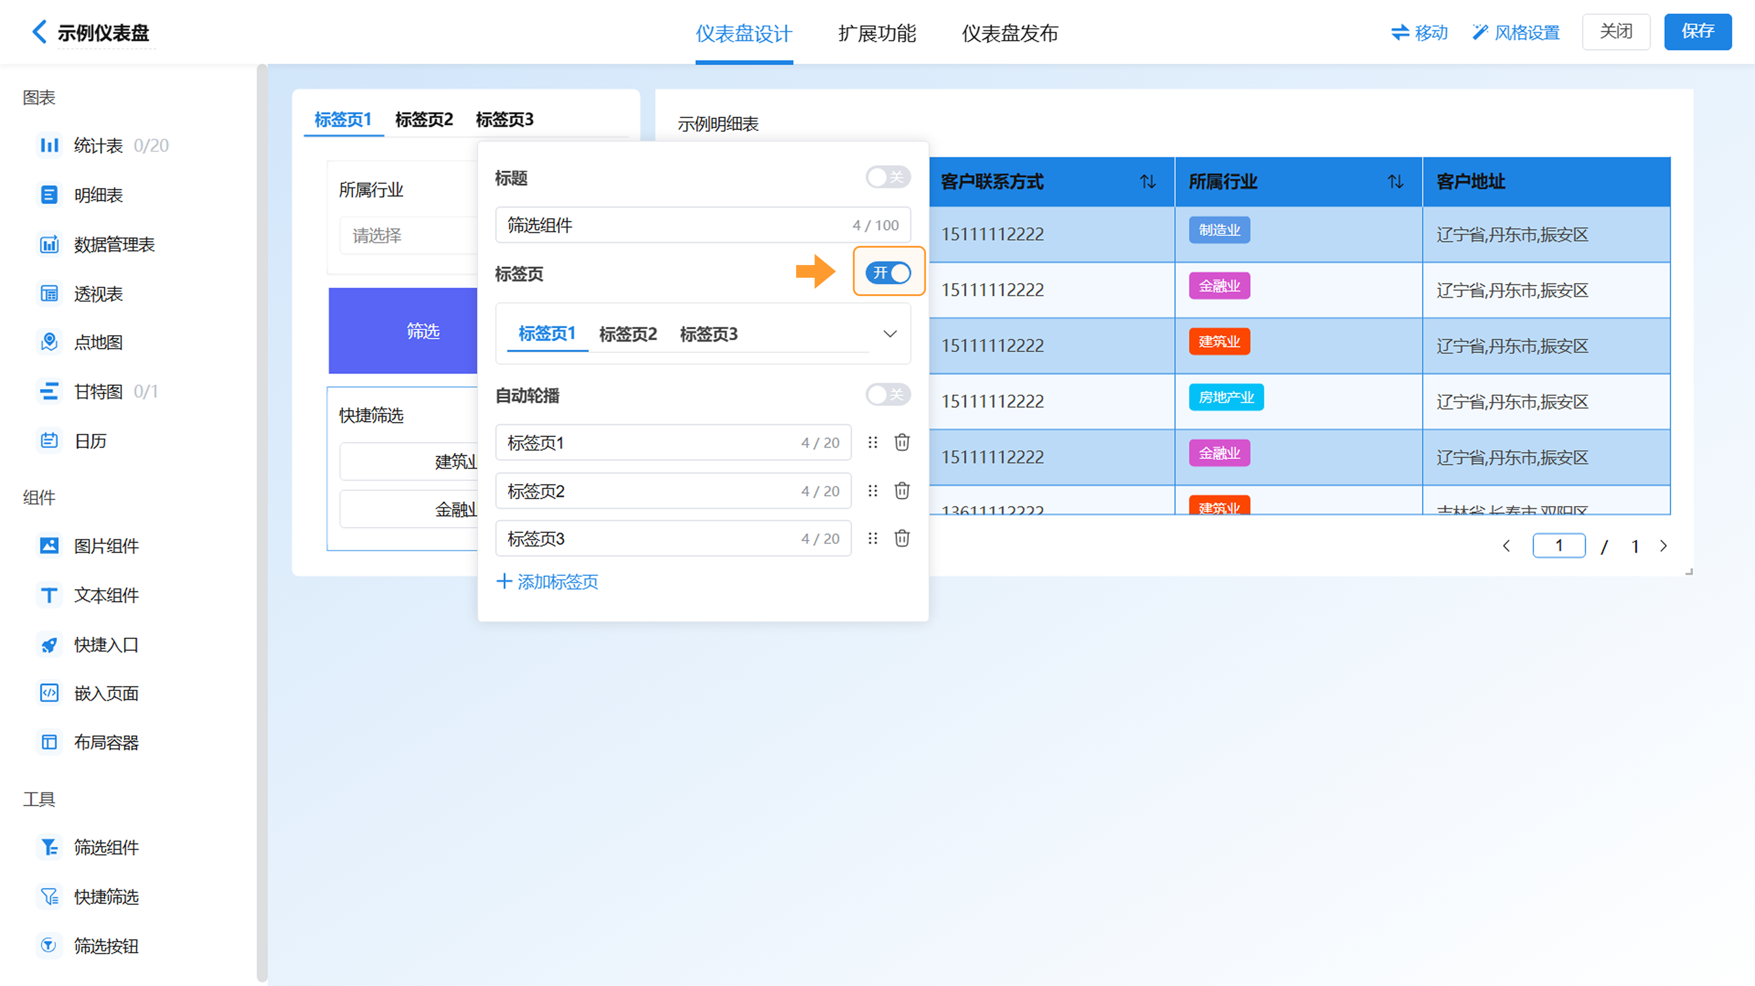The width and height of the screenshot is (1755, 986).
Task: Select the 快捷入口 rocket icon
Action: coord(49,644)
